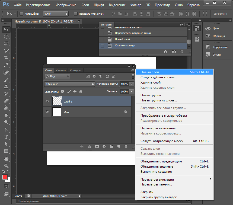Select the Удалить контур history state
Viewport: 233px width, 205px height.
click(125, 46)
